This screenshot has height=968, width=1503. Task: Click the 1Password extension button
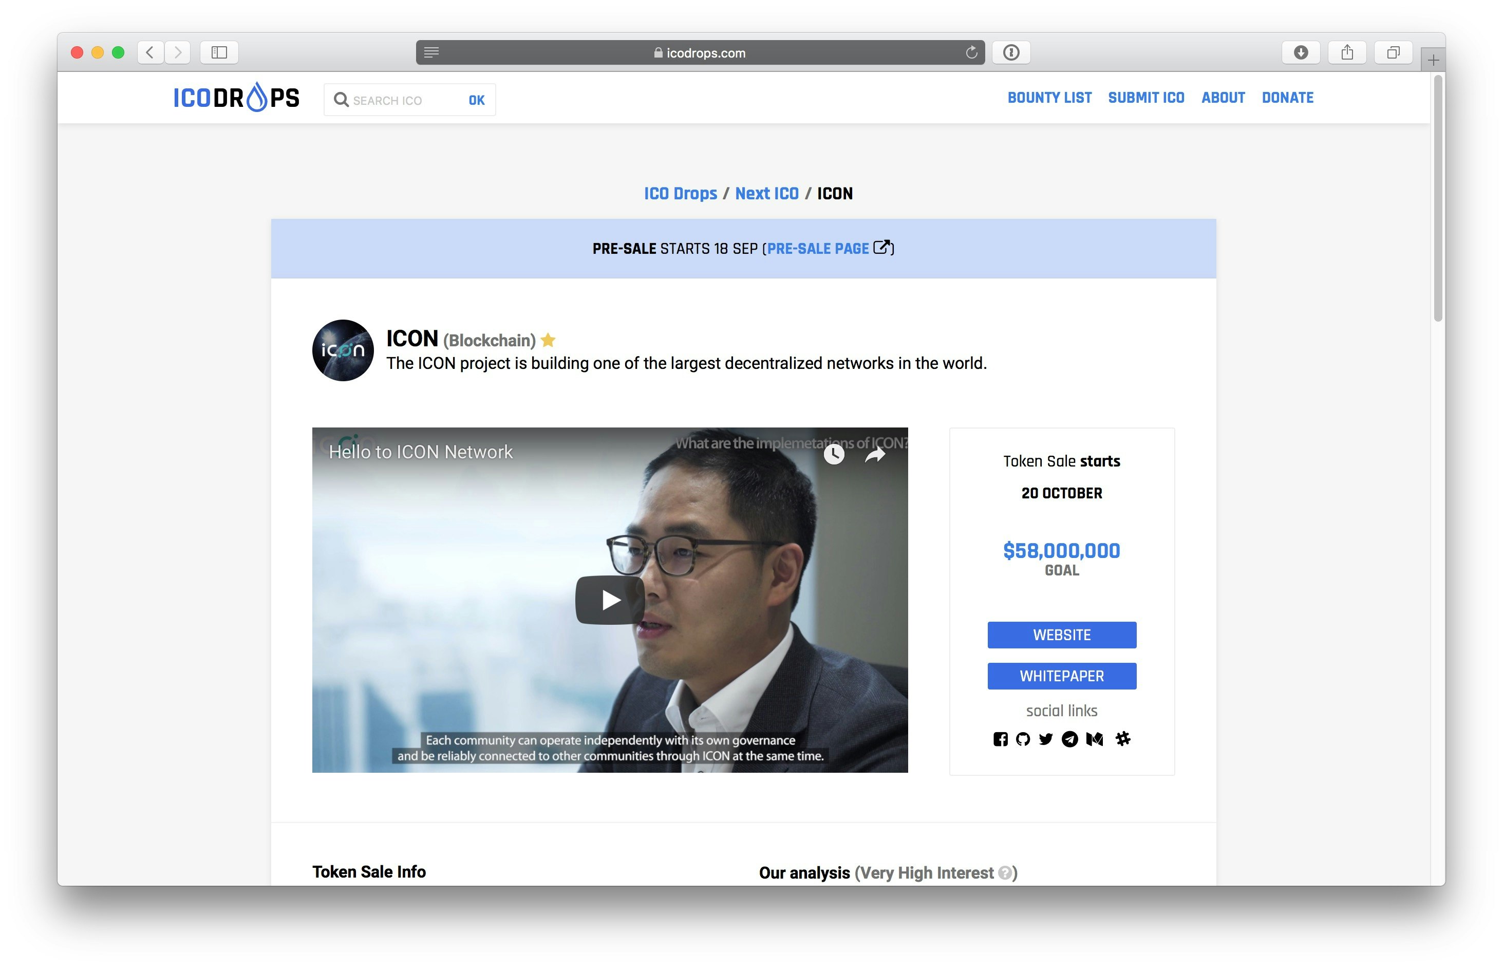pyautogui.click(x=1011, y=52)
